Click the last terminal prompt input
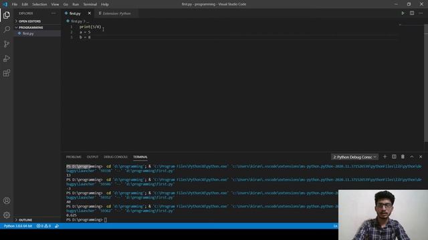This screenshot has width=428, height=240. pyautogui.click(x=106, y=220)
